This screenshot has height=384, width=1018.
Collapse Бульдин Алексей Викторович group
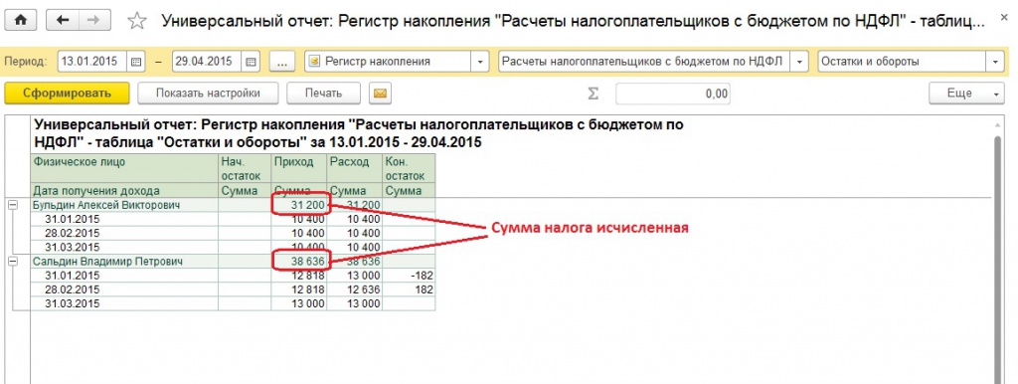point(12,205)
